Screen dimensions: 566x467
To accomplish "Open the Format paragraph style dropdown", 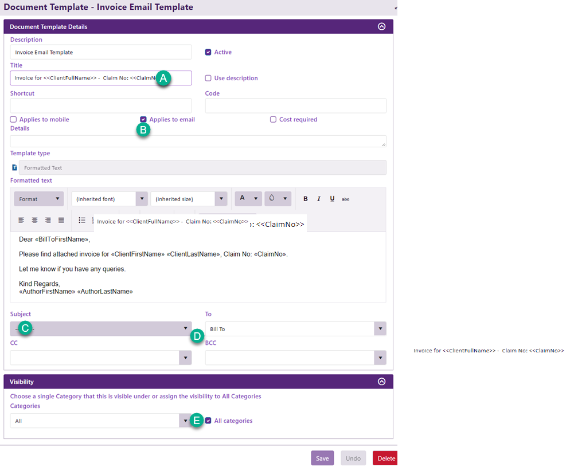I will 38,199.
